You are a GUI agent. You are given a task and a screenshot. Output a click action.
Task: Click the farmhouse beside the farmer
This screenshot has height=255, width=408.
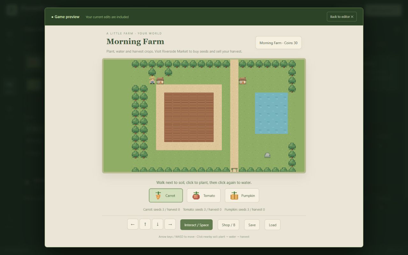pos(160,81)
